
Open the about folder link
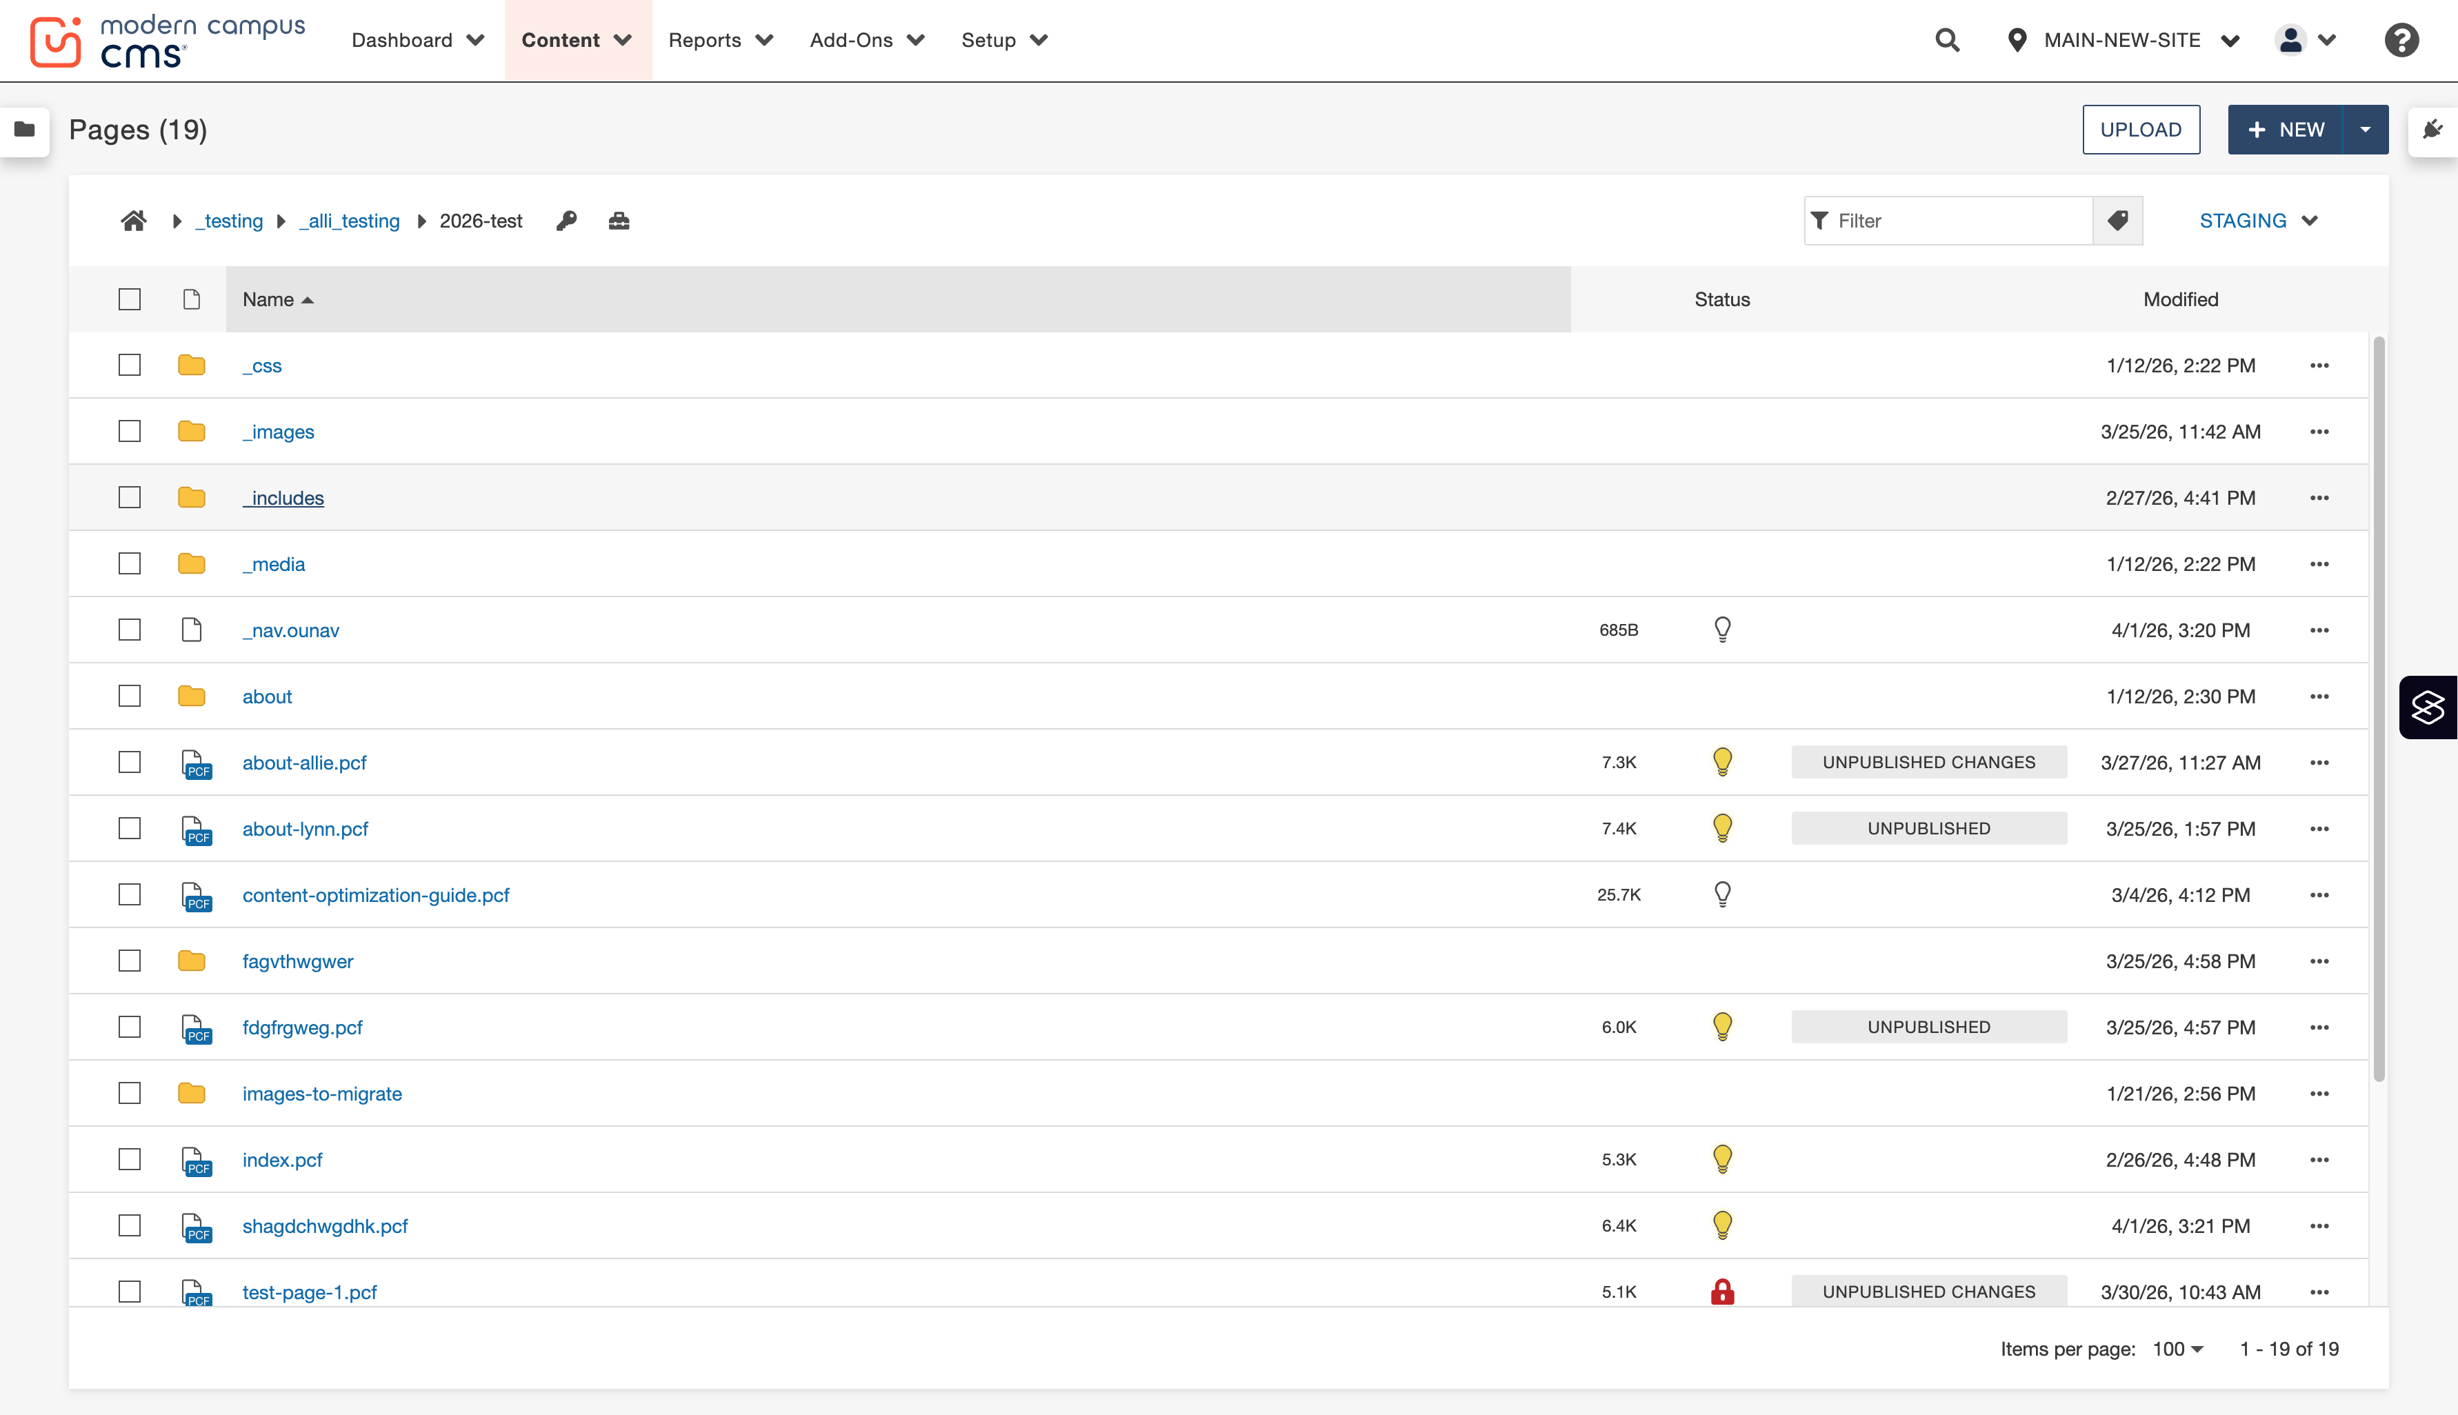[268, 696]
